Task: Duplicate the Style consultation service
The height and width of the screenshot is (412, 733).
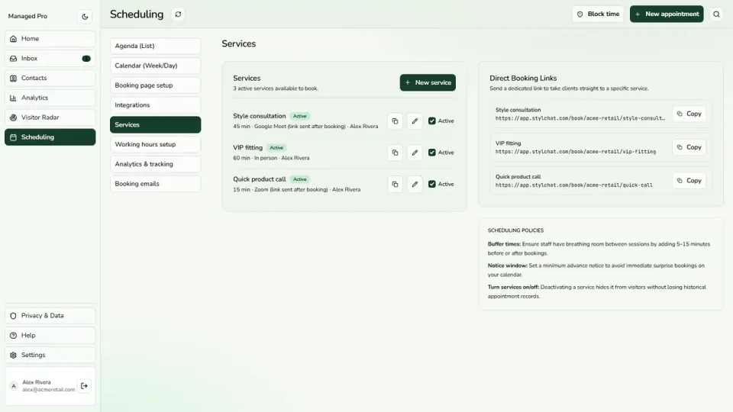Action: 395,121
